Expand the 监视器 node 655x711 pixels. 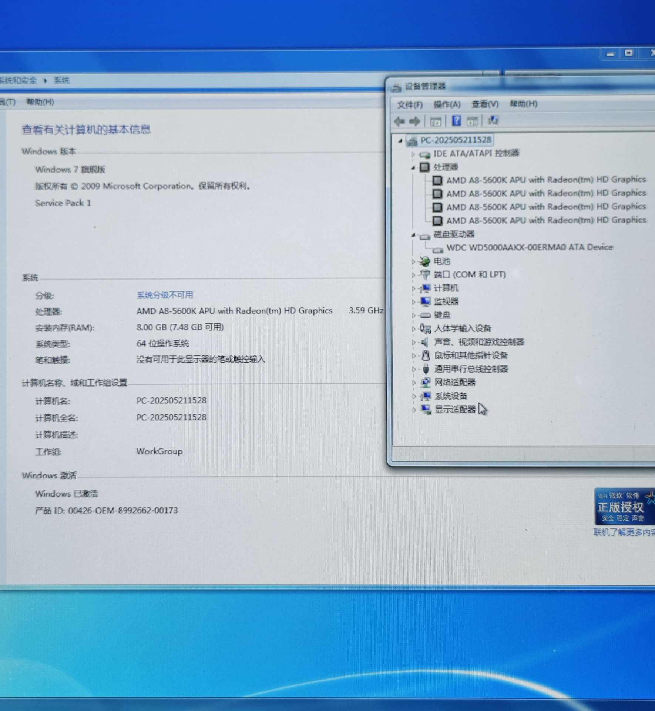pos(413,302)
